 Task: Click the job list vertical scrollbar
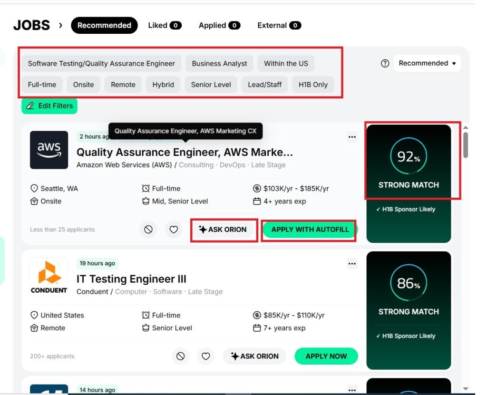click(466, 145)
